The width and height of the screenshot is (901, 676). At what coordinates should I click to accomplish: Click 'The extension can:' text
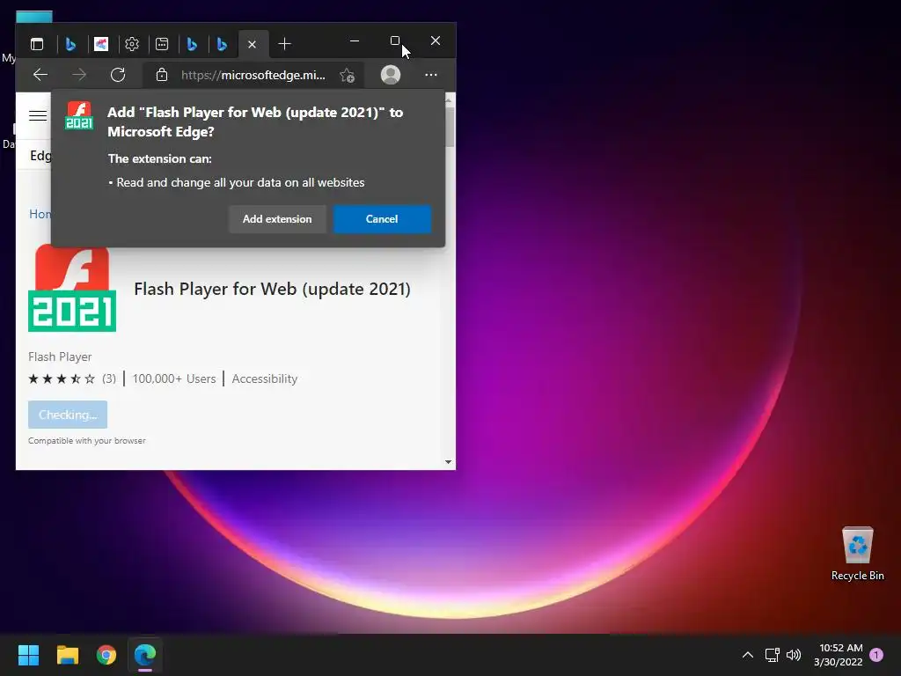pyautogui.click(x=160, y=158)
